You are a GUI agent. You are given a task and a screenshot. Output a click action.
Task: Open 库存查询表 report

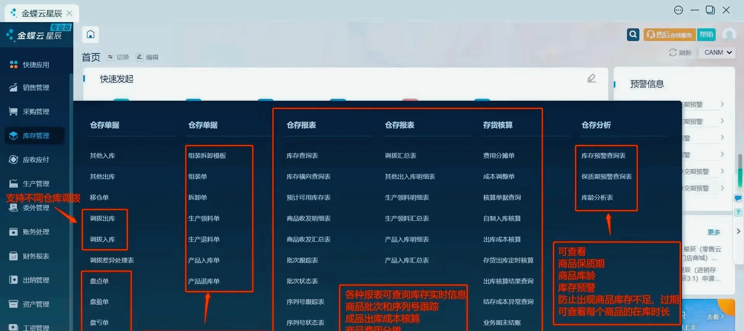302,155
